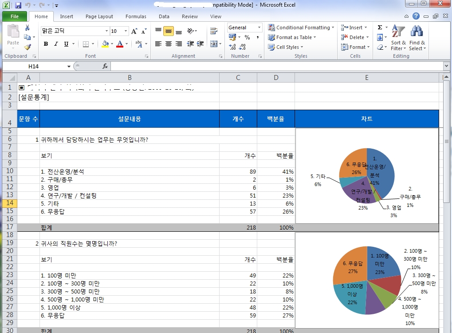Select row 14 header
Viewport: 452px width, 333px height.
pos(9,203)
